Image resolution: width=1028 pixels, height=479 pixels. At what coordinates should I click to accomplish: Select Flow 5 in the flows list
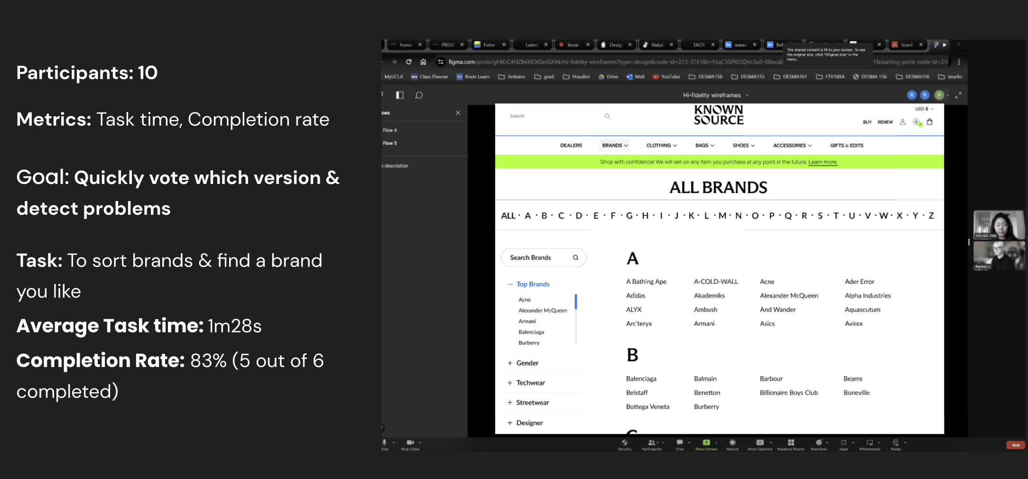390,143
